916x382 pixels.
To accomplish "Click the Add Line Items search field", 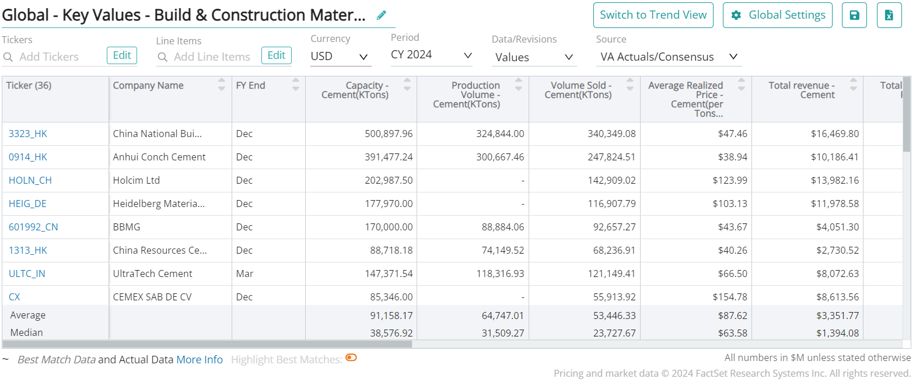I will click(x=211, y=57).
